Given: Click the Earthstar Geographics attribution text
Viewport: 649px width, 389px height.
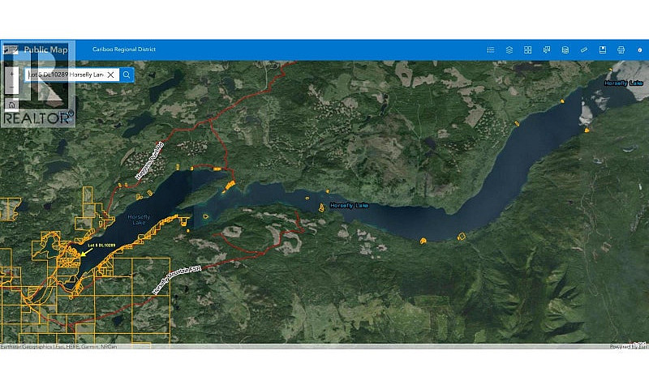Looking at the screenshot, I should point(58,346).
